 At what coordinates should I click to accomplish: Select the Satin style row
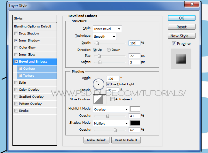(x=35, y=82)
